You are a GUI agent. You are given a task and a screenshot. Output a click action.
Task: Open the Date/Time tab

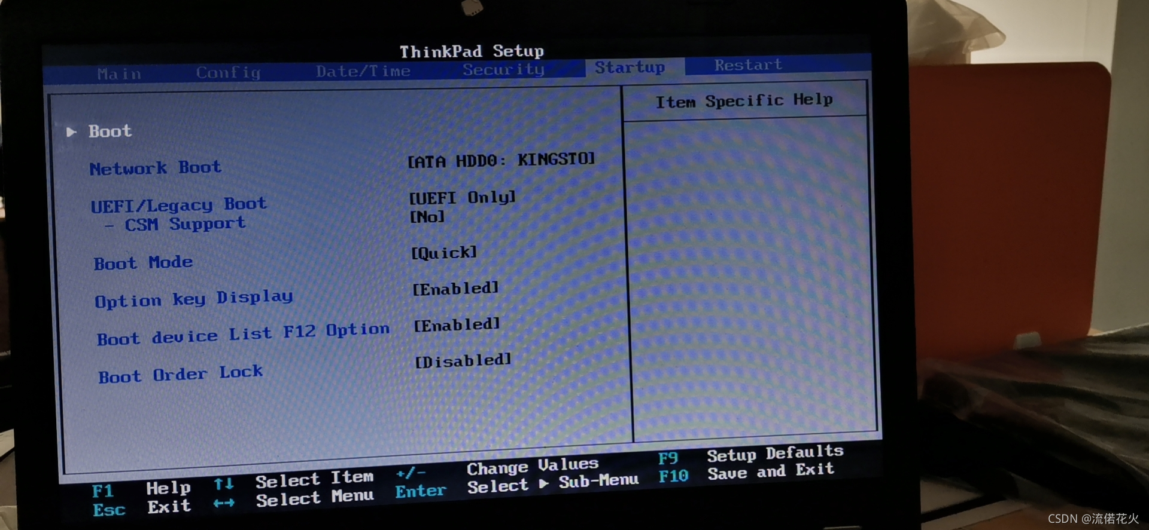[x=363, y=71]
